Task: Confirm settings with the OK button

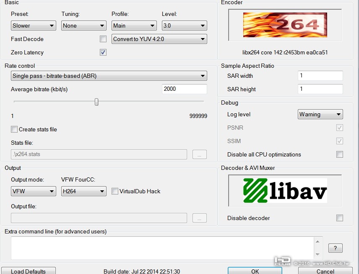Action: click(x=255, y=271)
